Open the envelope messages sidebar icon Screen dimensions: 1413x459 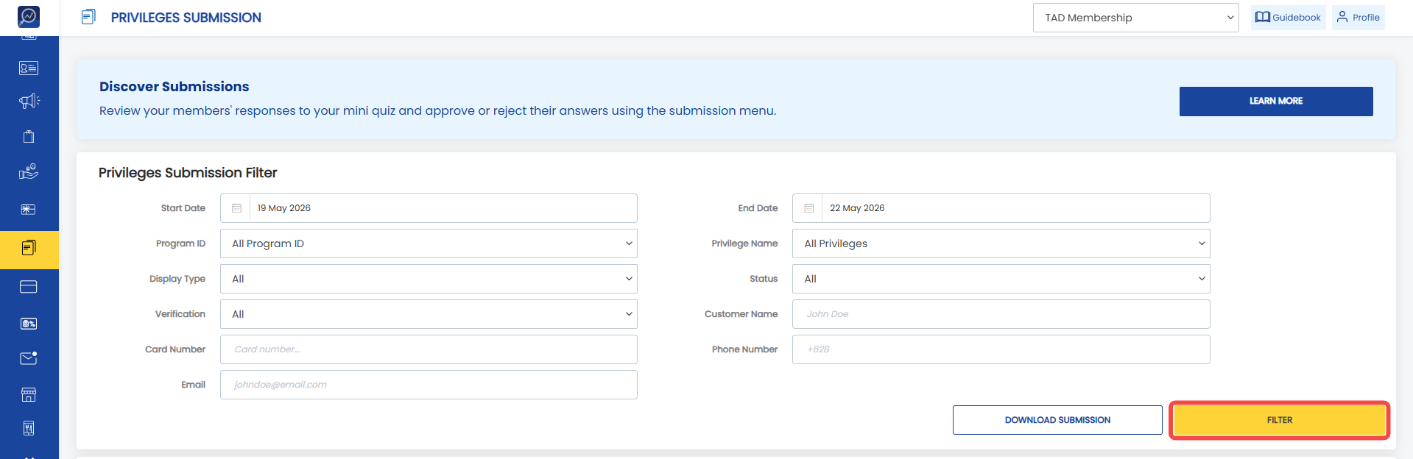click(x=29, y=358)
